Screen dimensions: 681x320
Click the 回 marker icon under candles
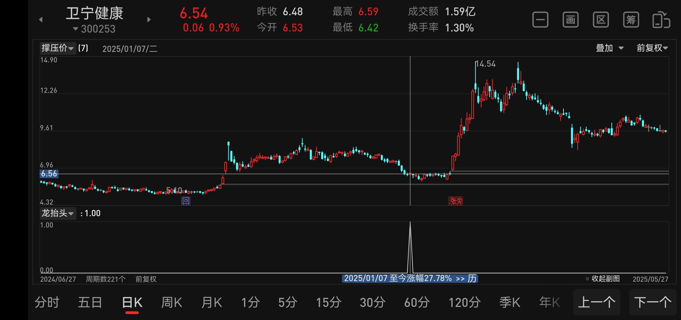click(186, 201)
